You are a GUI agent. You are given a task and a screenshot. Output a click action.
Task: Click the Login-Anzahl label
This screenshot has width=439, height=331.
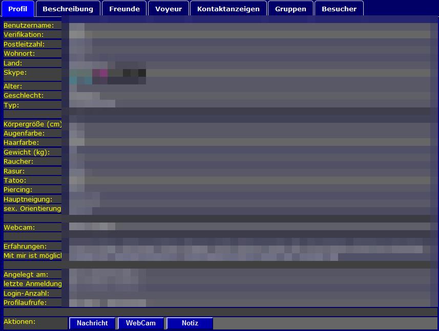point(26,293)
